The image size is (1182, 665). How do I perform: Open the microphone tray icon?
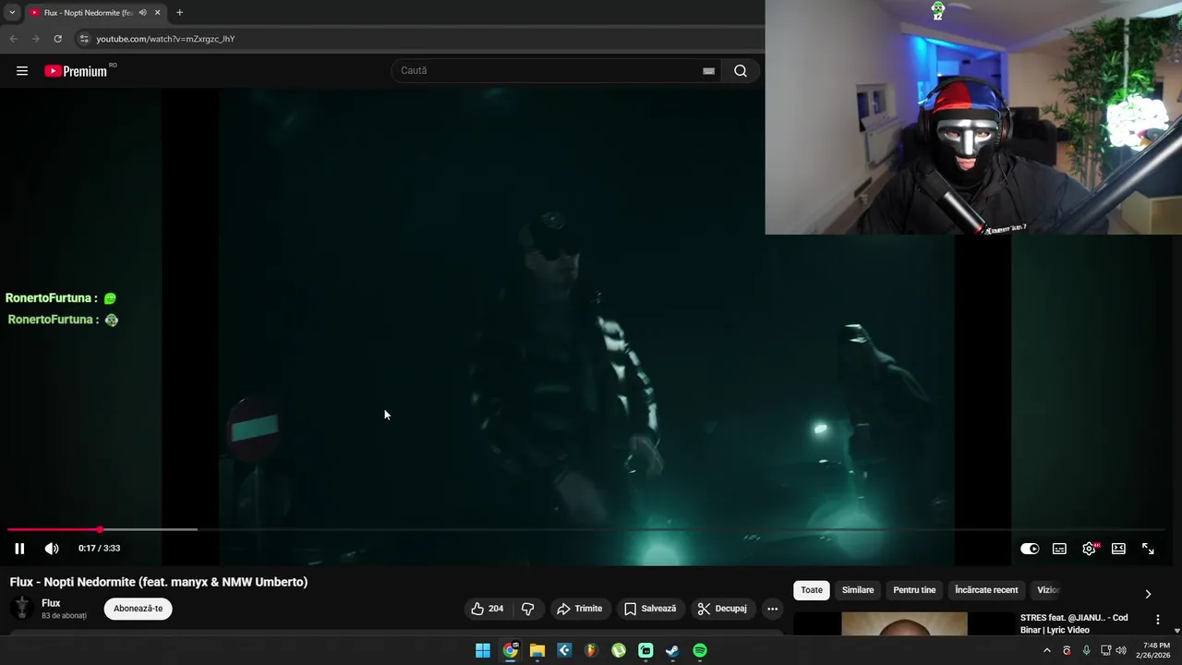tap(1086, 650)
